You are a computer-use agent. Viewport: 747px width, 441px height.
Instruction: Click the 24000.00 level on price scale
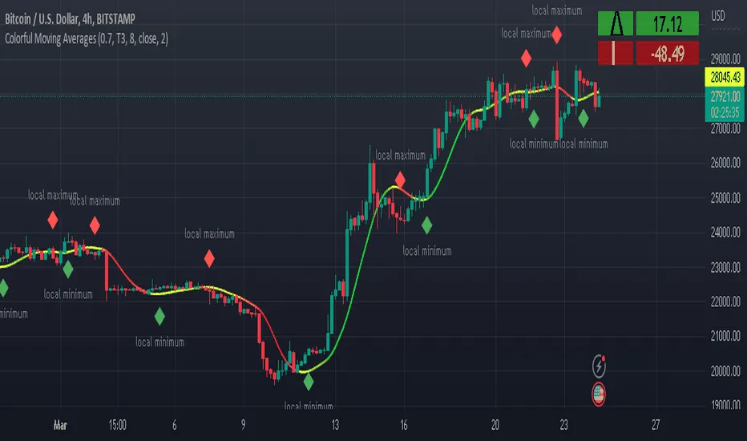pyautogui.click(x=723, y=233)
